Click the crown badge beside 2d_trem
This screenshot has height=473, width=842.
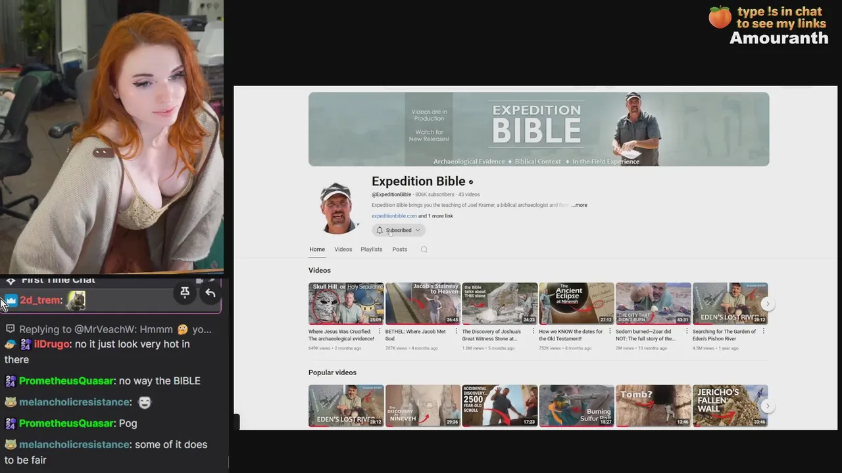11,300
